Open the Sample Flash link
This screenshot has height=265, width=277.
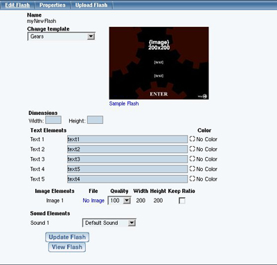pyautogui.click(x=124, y=104)
